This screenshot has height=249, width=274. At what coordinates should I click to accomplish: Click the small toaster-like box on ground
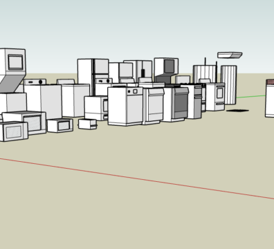point(87,124)
